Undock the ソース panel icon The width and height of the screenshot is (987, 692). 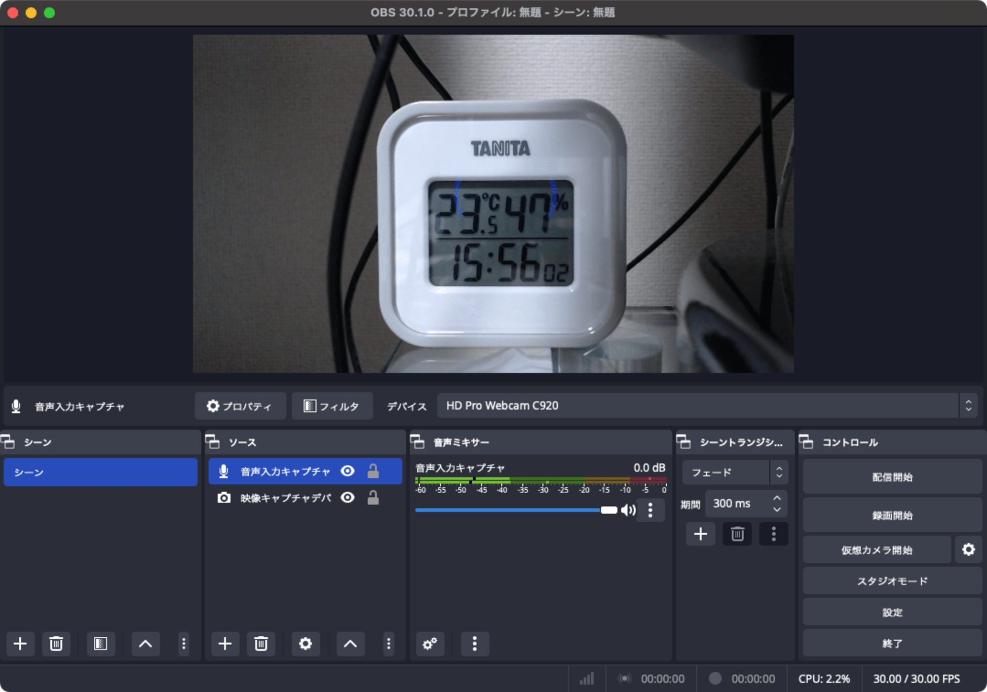point(213,442)
